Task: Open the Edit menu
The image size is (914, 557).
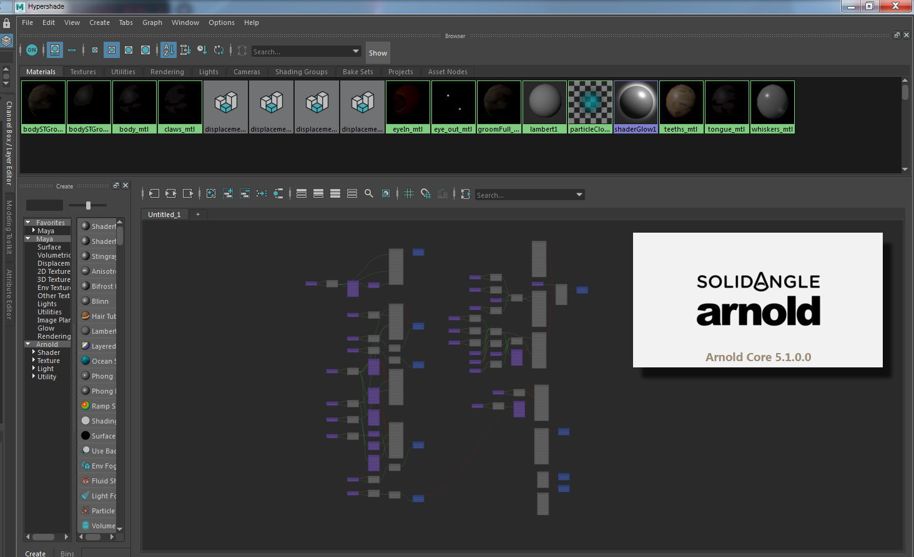Action: (49, 22)
